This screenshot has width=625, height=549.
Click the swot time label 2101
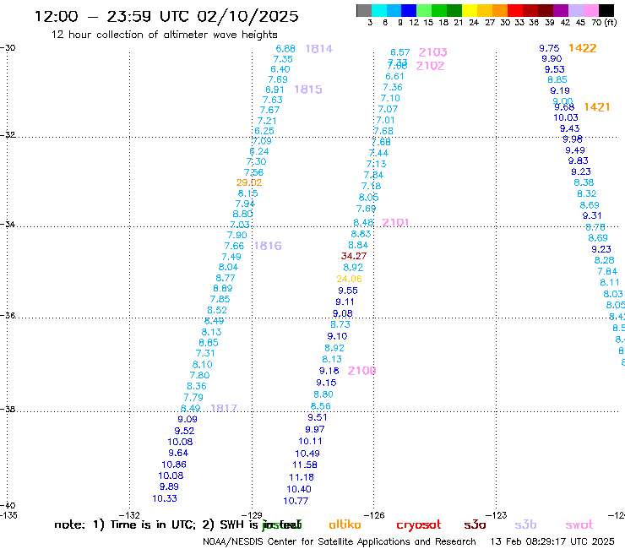395,222
